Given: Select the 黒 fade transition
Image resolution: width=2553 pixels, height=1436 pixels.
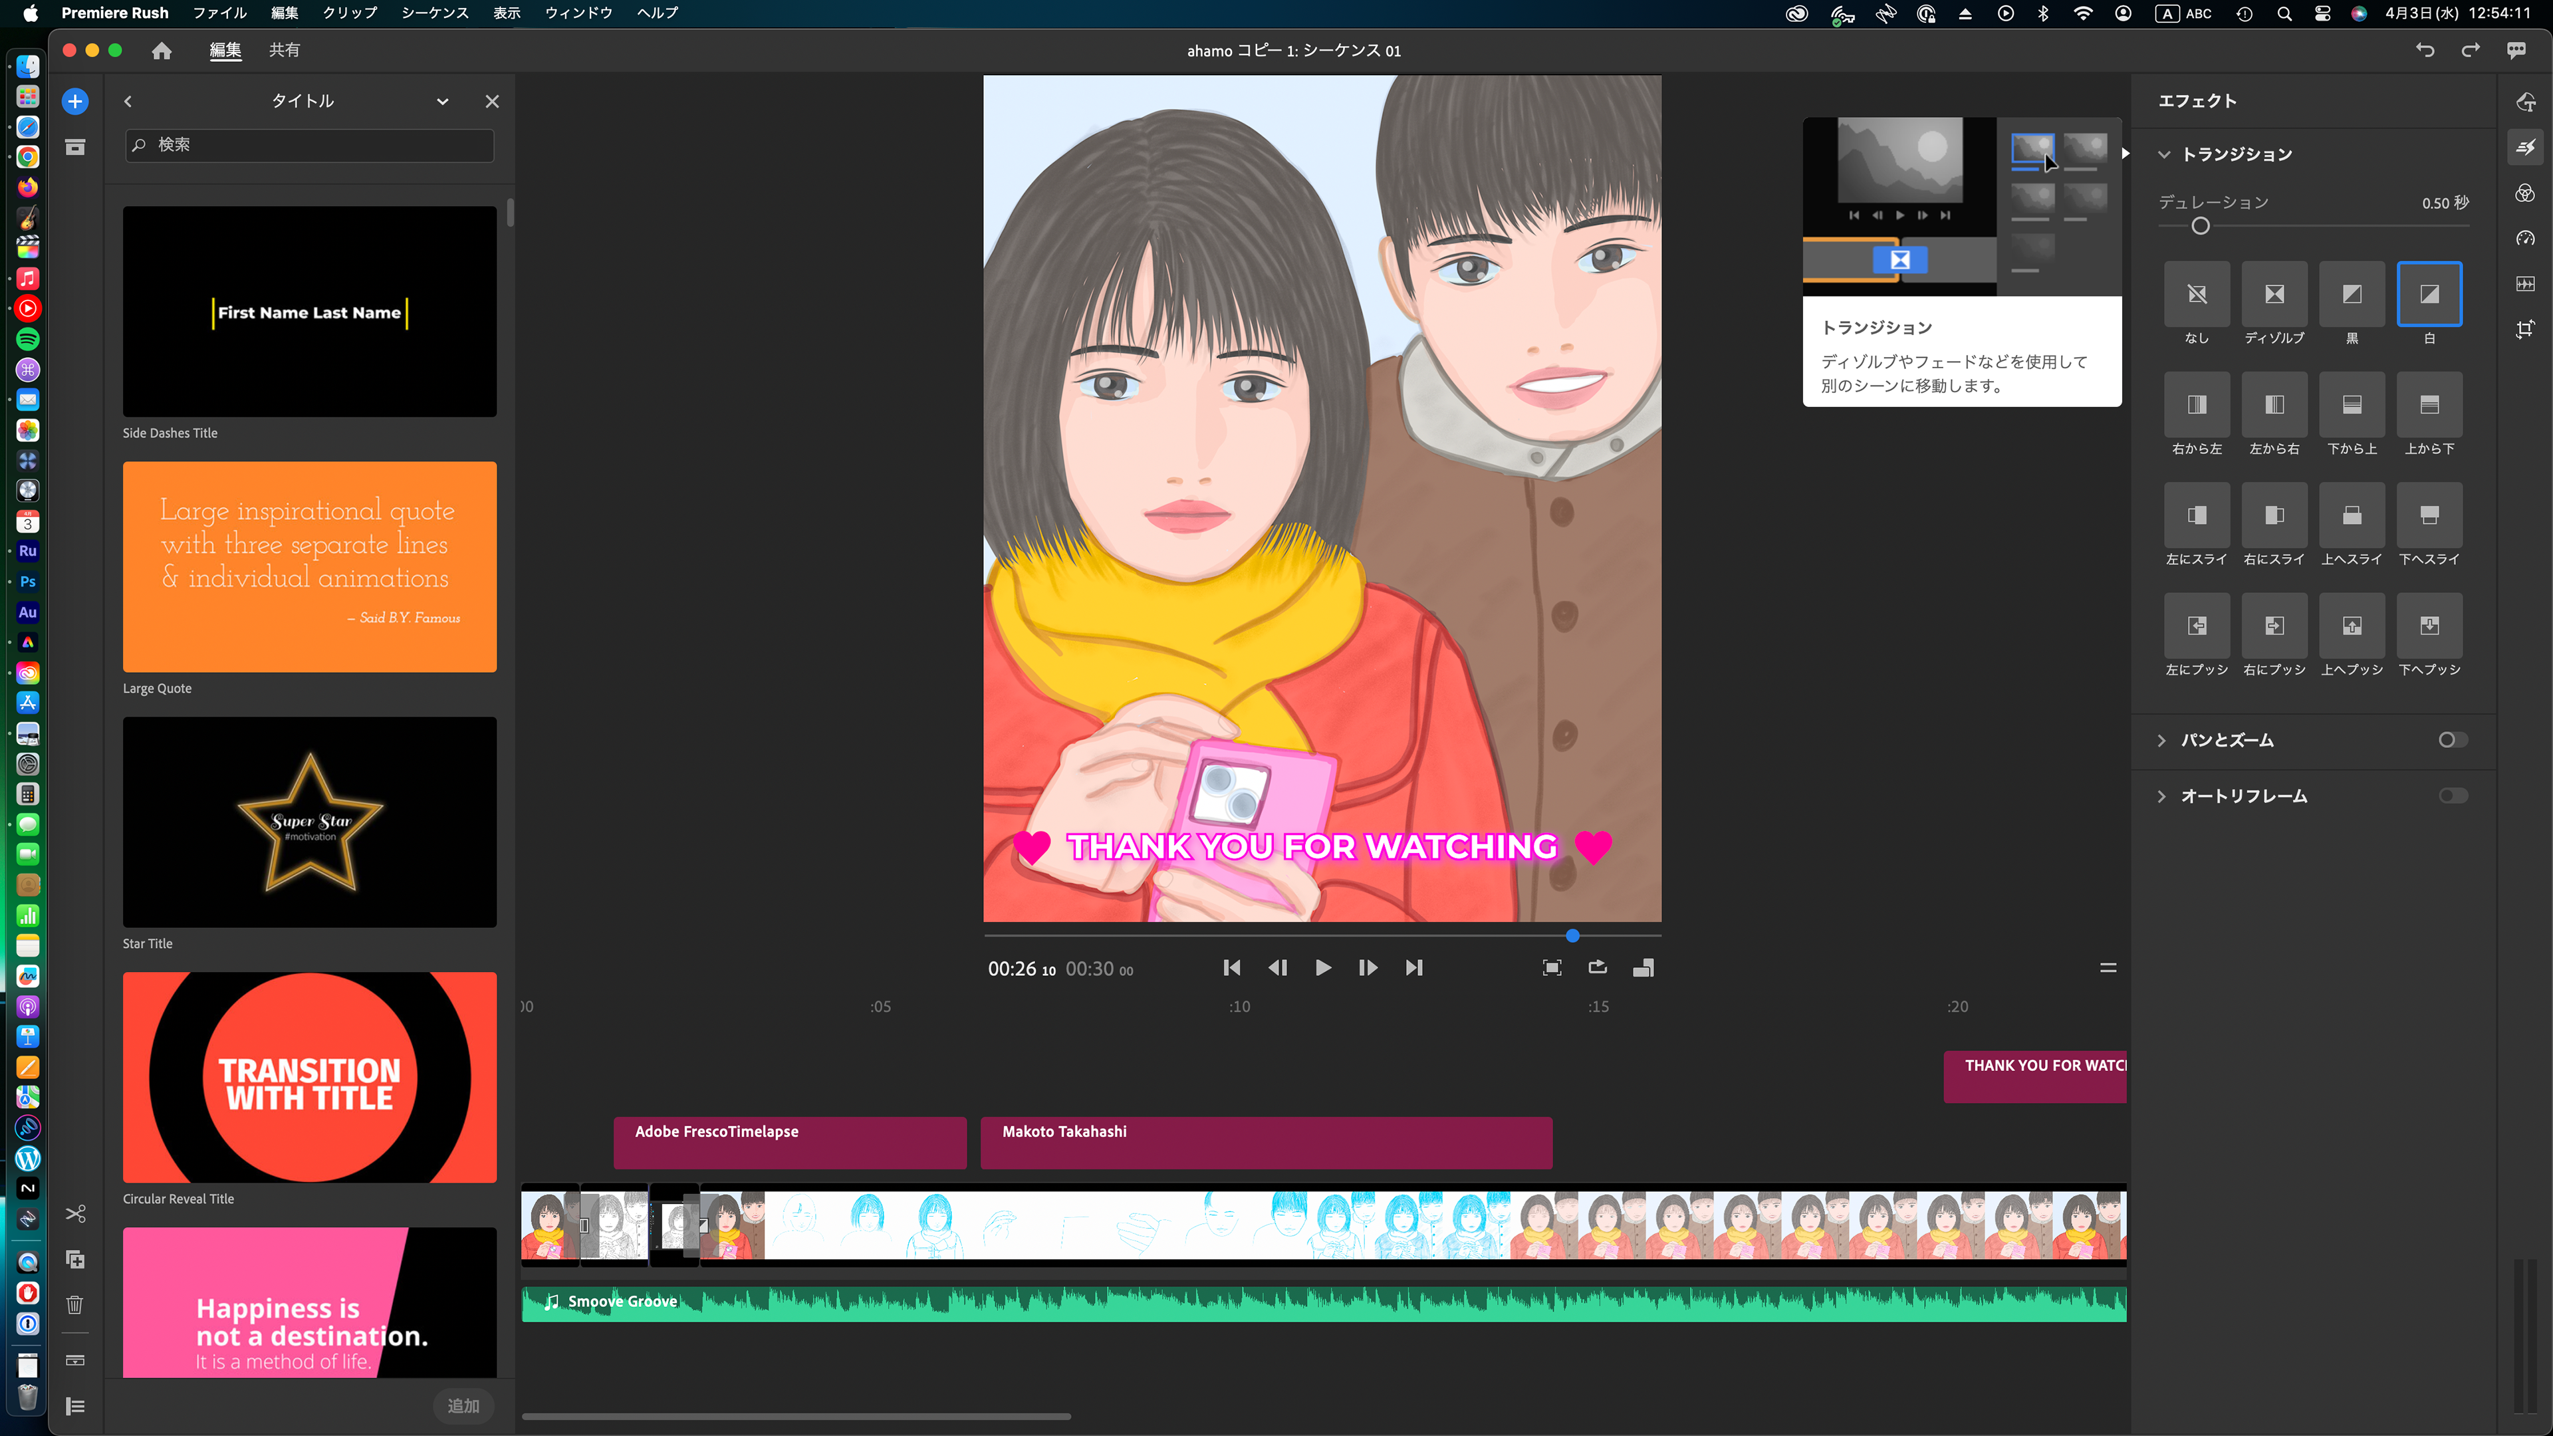Looking at the screenshot, I should tap(2352, 295).
